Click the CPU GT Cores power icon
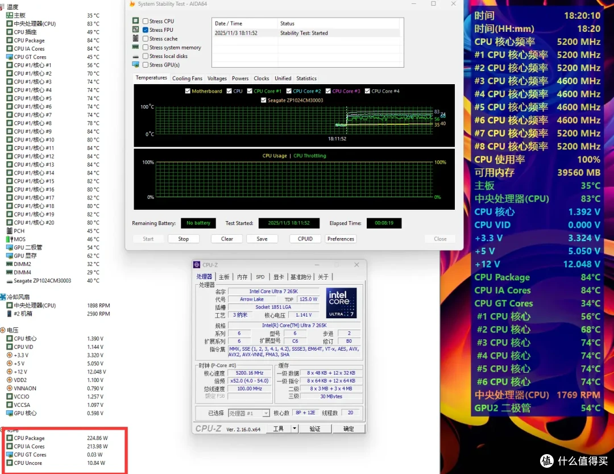The image size is (614, 474). [10, 455]
